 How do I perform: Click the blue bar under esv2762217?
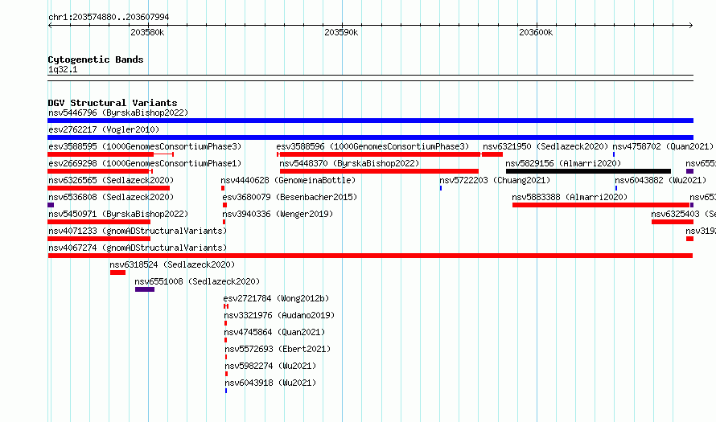pos(370,137)
